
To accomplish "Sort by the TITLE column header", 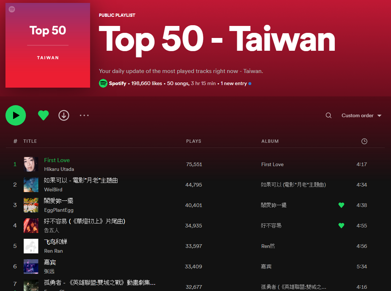I will (x=30, y=141).
